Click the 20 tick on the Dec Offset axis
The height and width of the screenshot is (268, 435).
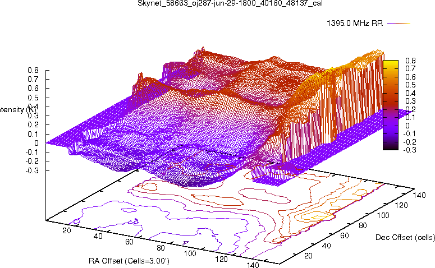click(308, 256)
